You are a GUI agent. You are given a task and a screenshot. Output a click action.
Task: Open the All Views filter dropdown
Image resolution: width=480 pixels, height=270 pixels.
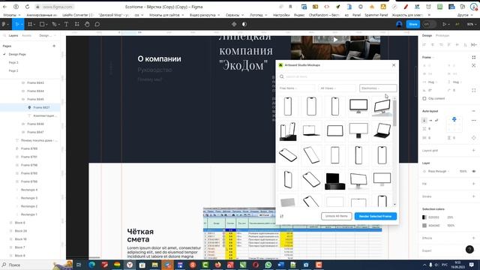(337, 88)
